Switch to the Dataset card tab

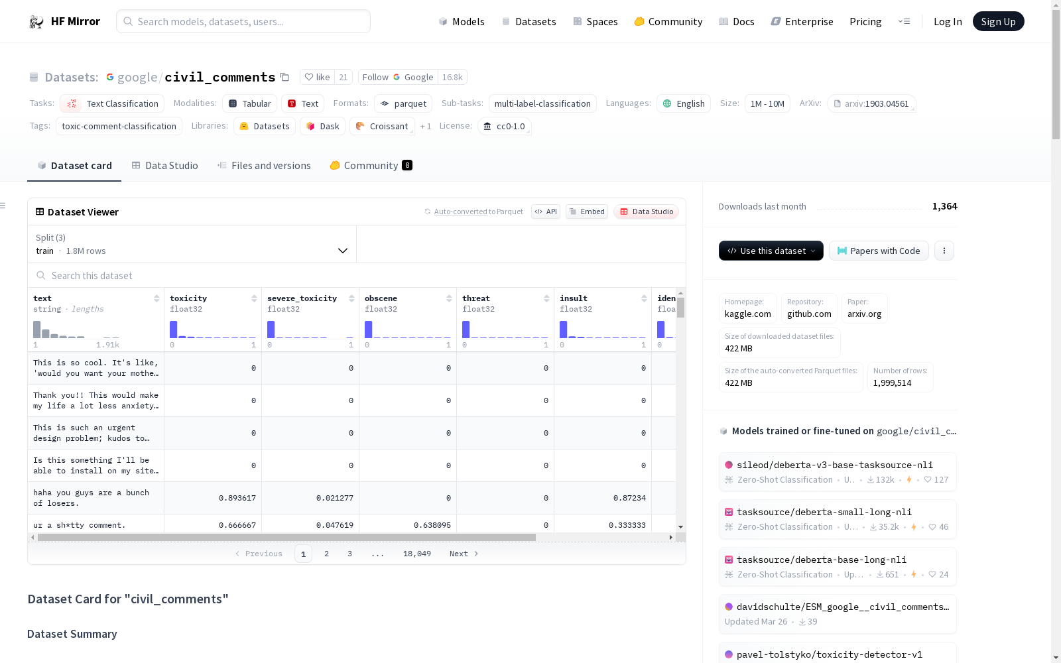coord(74,165)
